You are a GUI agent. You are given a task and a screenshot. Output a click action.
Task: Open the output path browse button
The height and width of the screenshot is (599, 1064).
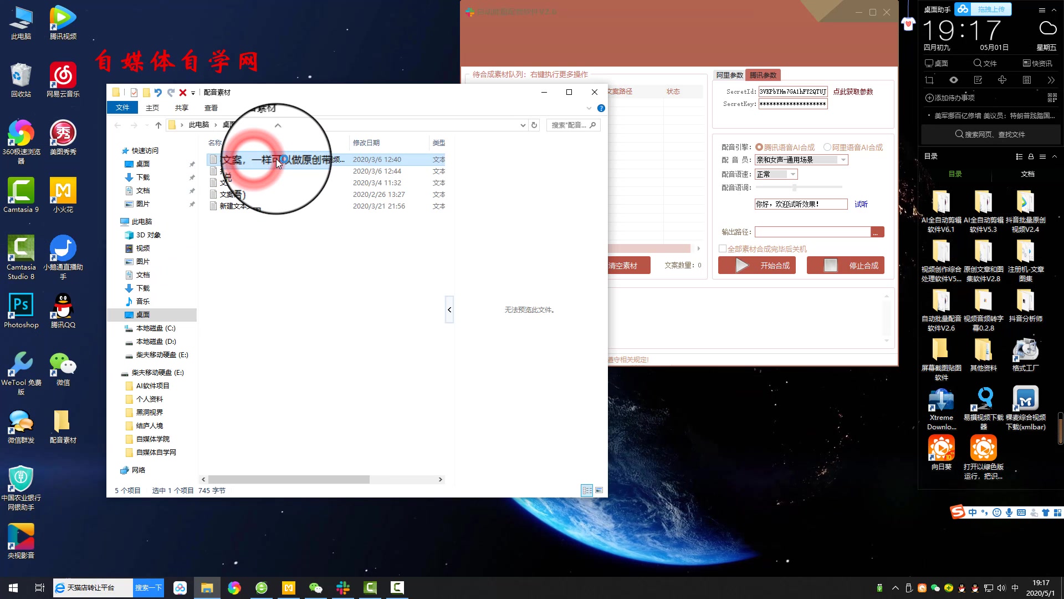[x=877, y=232]
